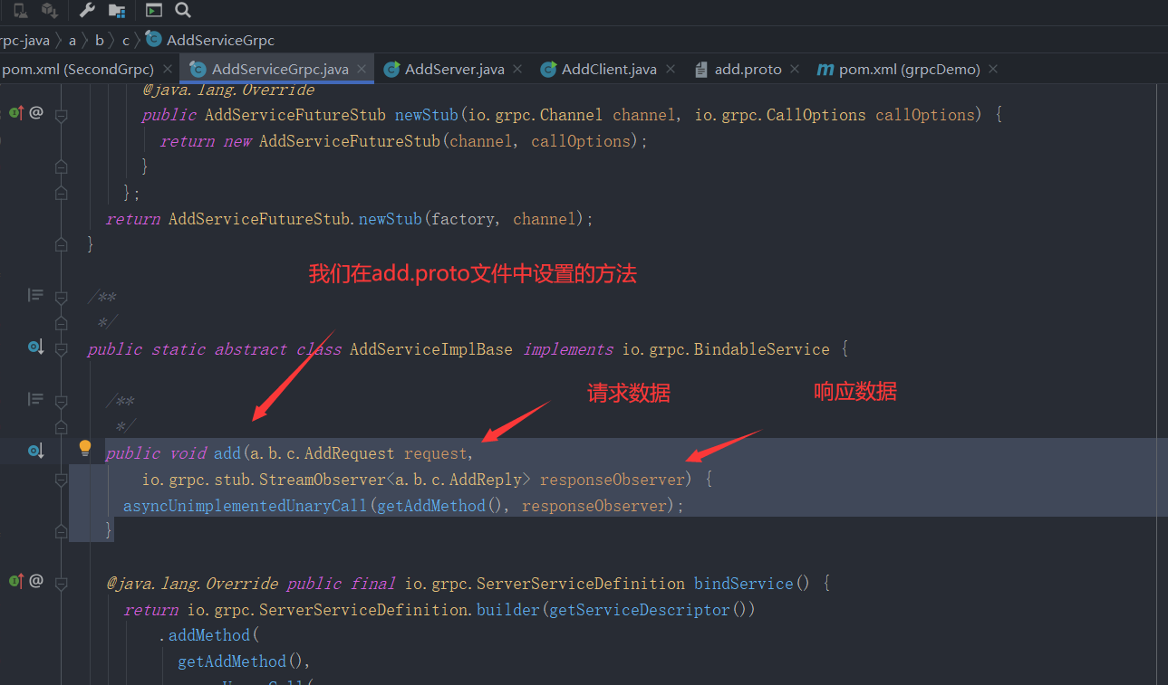
Task: Collapse AddServiceImplBase class using gutter chevron
Action: (62, 348)
